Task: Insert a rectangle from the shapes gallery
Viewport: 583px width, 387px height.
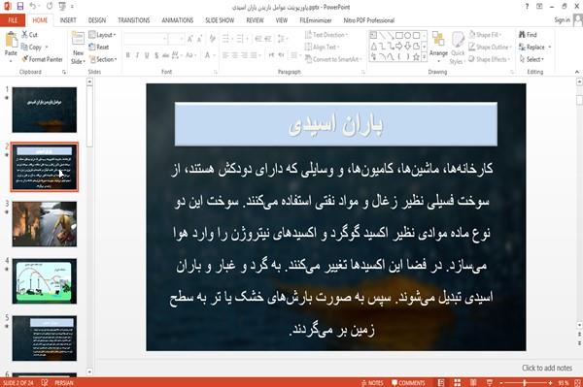Action: coord(399,36)
